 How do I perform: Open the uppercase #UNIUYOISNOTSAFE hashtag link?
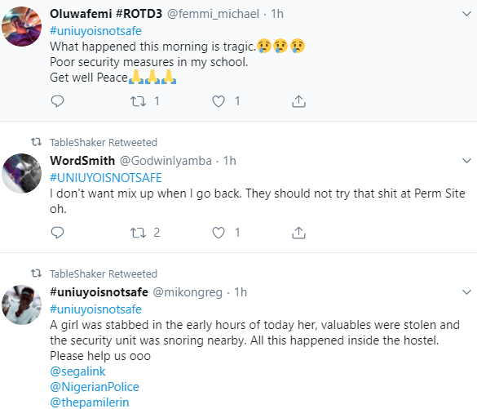click(x=106, y=178)
